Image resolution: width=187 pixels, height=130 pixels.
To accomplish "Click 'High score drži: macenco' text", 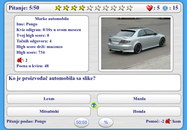I will pos(39,47).
